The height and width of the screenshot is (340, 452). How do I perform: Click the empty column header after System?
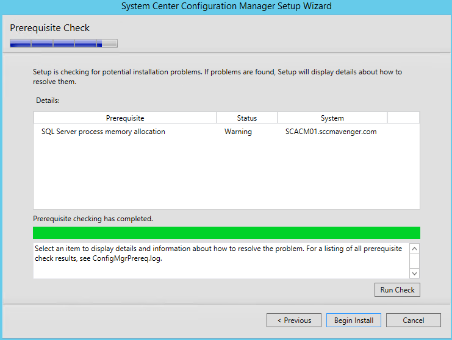coord(403,118)
